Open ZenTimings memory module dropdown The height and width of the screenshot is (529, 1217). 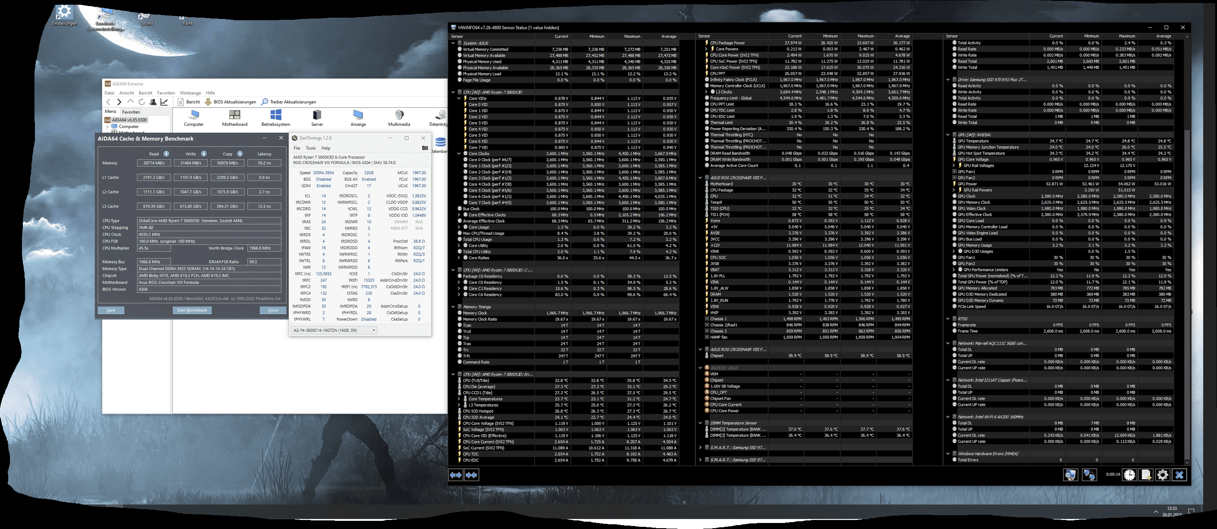click(x=334, y=330)
